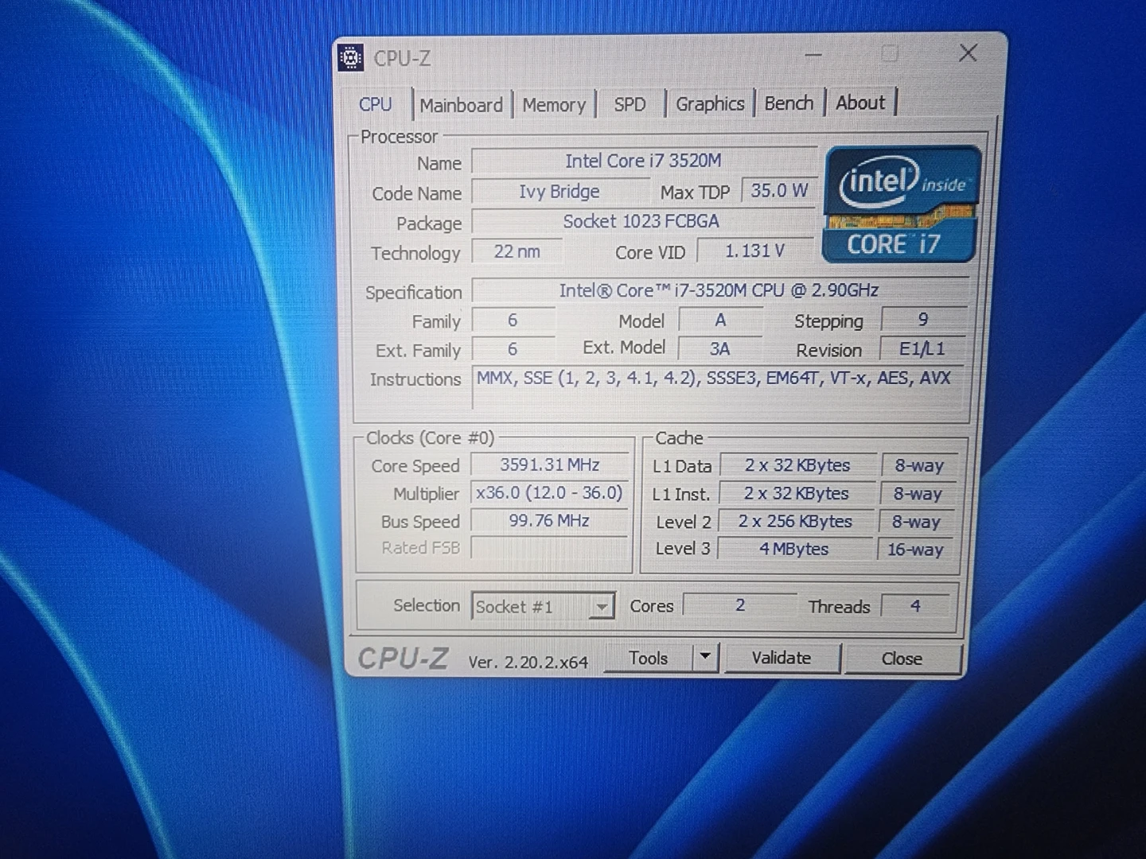Click the CPU-Z logo text at bottom left
Image resolution: width=1146 pixels, height=859 pixels.
(403, 659)
